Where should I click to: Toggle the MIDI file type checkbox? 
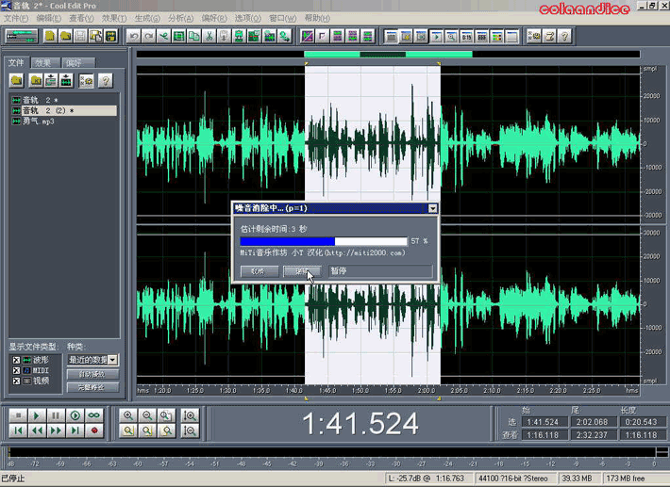(16, 370)
